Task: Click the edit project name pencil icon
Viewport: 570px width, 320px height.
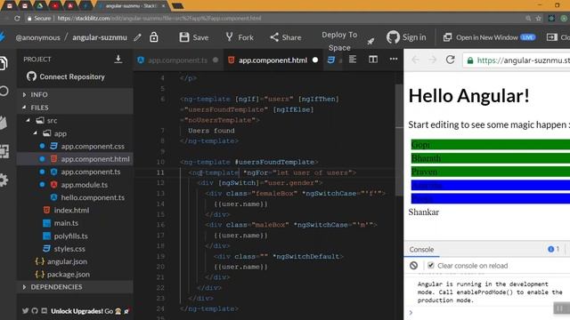Action: click(137, 37)
